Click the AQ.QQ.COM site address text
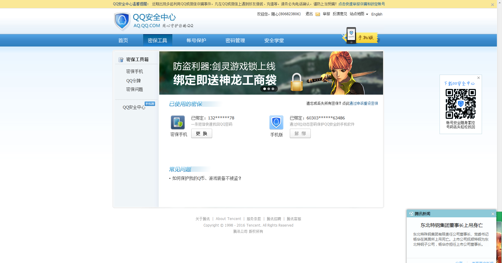The height and width of the screenshot is (263, 502). tap(147, 26)
